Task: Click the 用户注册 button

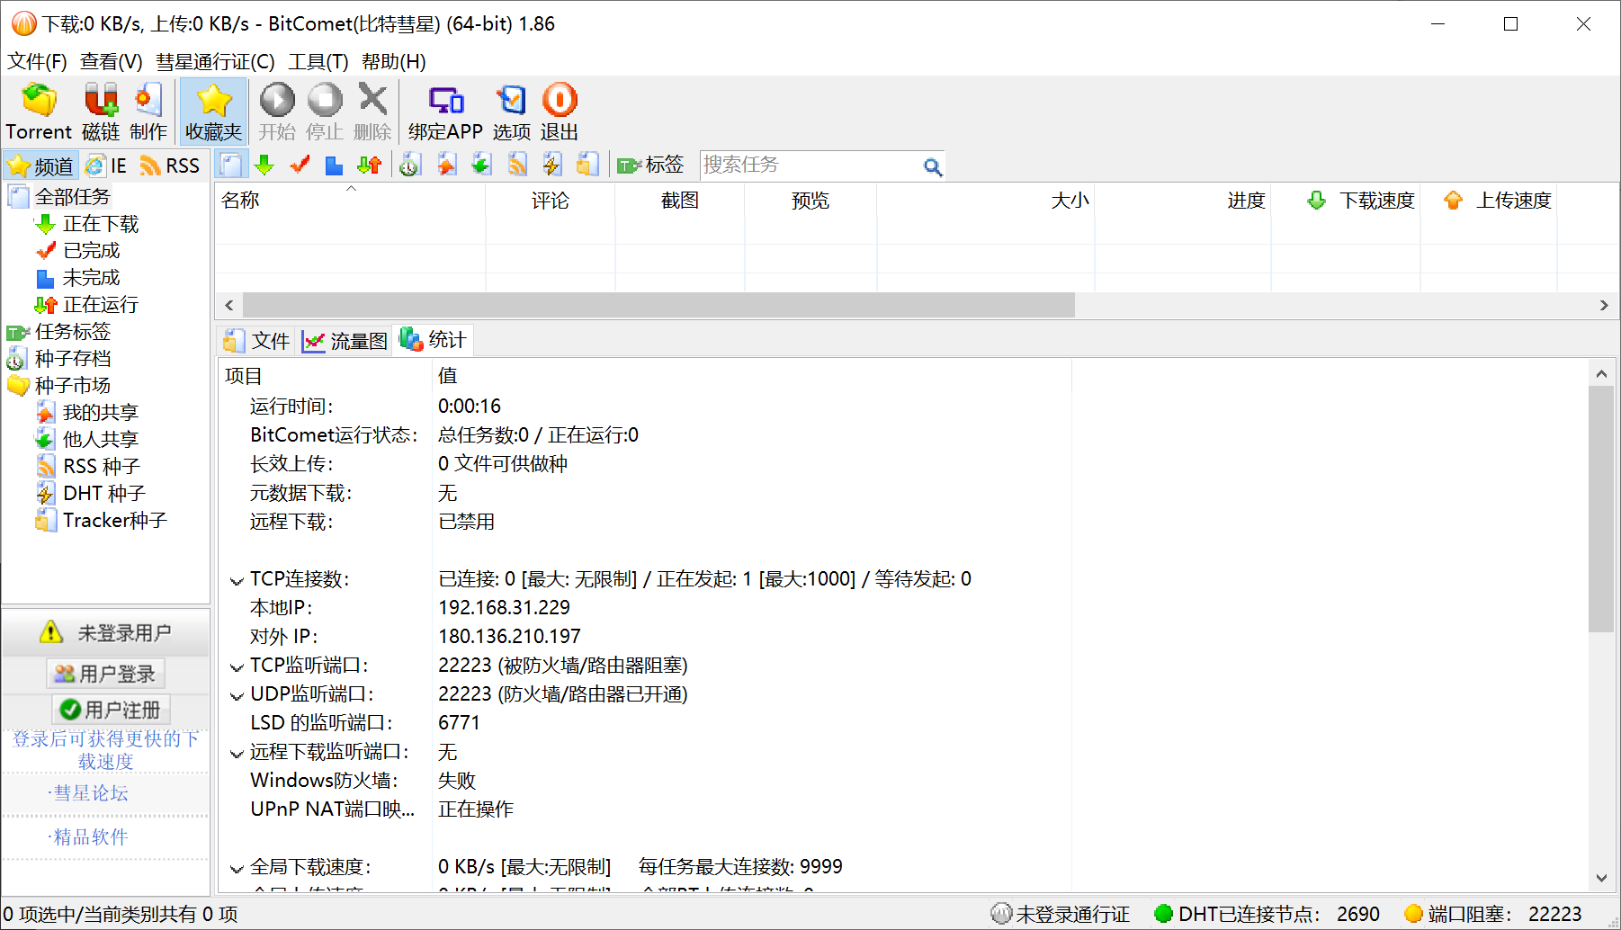Action: click(111, 710)
